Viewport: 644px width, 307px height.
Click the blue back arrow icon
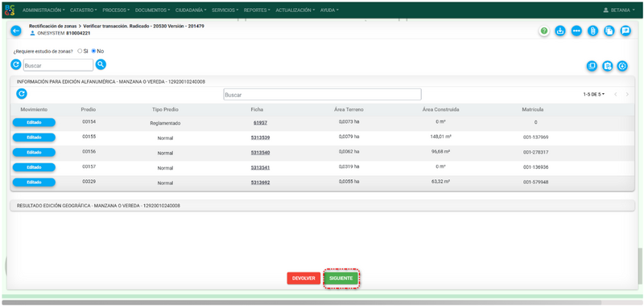15,31
